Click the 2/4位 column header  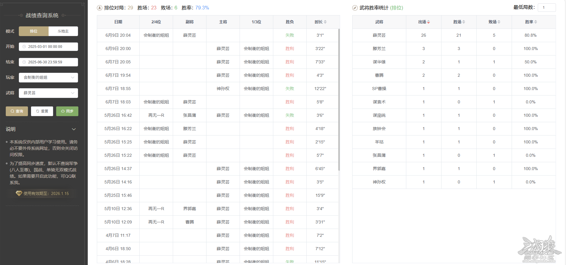coord(156,22)
